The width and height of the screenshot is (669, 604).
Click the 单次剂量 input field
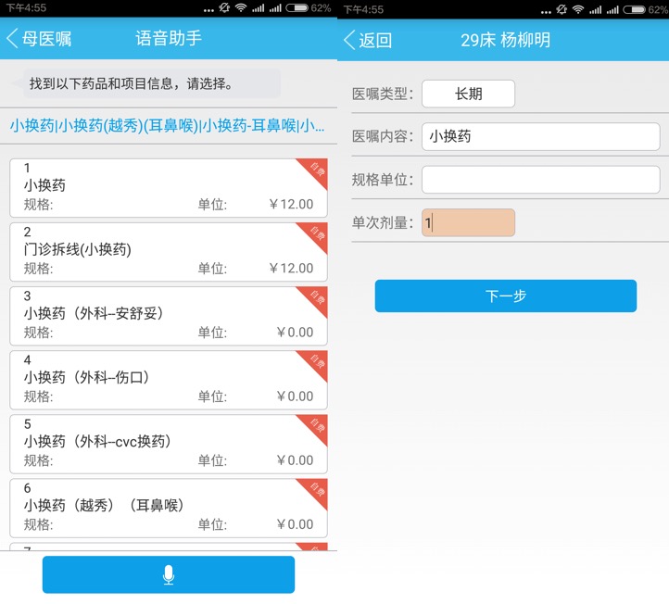[x=468, y=222]
